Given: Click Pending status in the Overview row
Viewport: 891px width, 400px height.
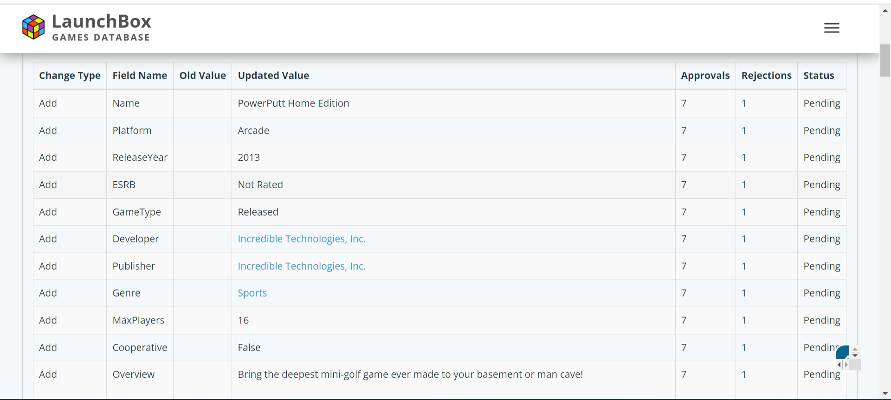Looking at the screenshot, I should (822, 375).
